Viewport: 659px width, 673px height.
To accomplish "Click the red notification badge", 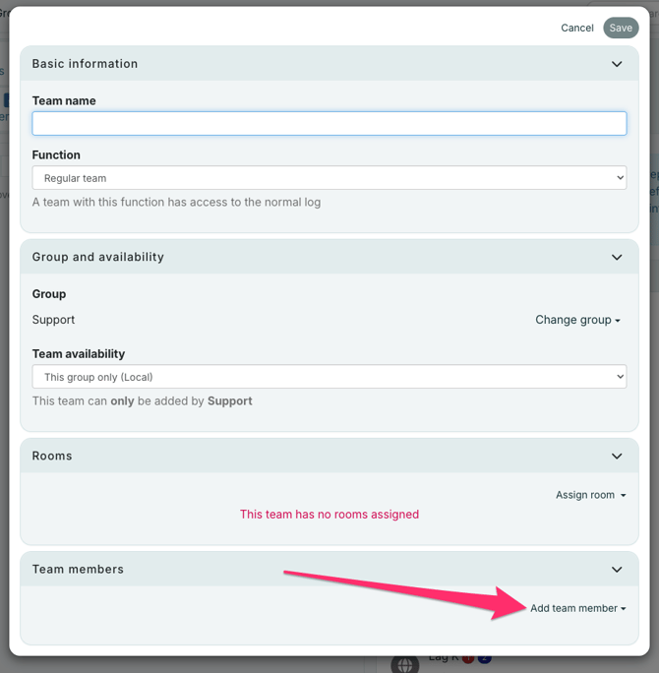I will 469,658.
